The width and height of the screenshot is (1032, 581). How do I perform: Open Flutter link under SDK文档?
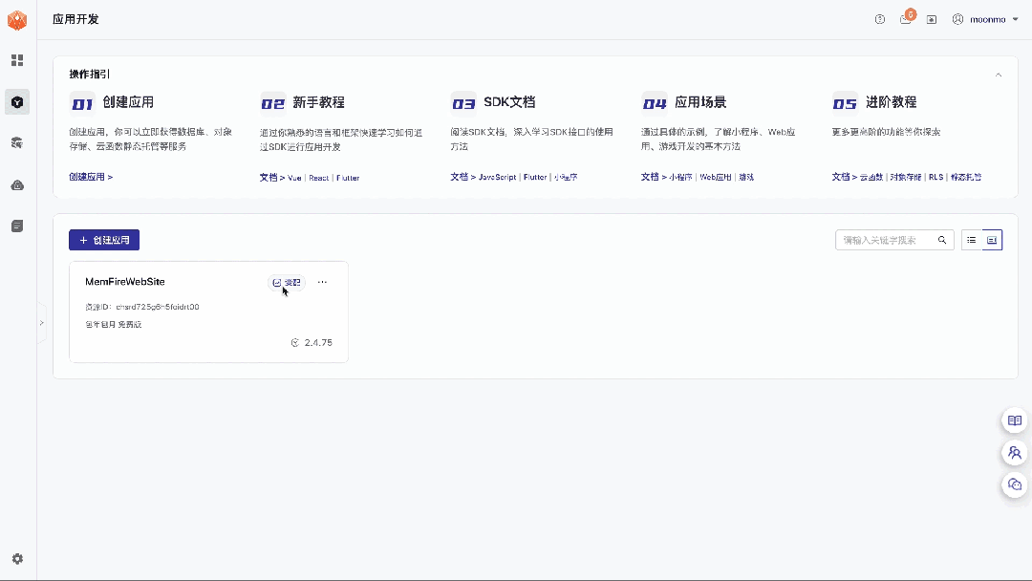click(x=535, y=177)
